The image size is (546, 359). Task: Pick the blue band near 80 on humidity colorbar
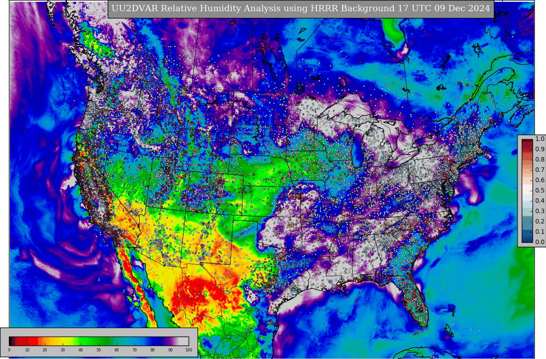155,341
